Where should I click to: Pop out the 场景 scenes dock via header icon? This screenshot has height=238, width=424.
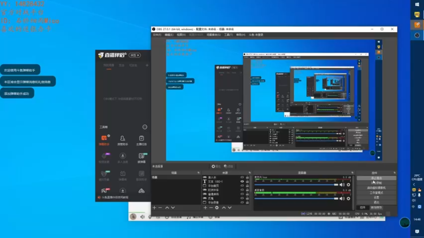[x=198, y=173]
